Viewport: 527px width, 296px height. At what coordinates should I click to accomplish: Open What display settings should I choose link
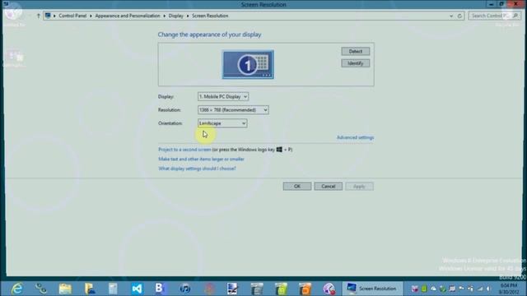click(197, 169)
